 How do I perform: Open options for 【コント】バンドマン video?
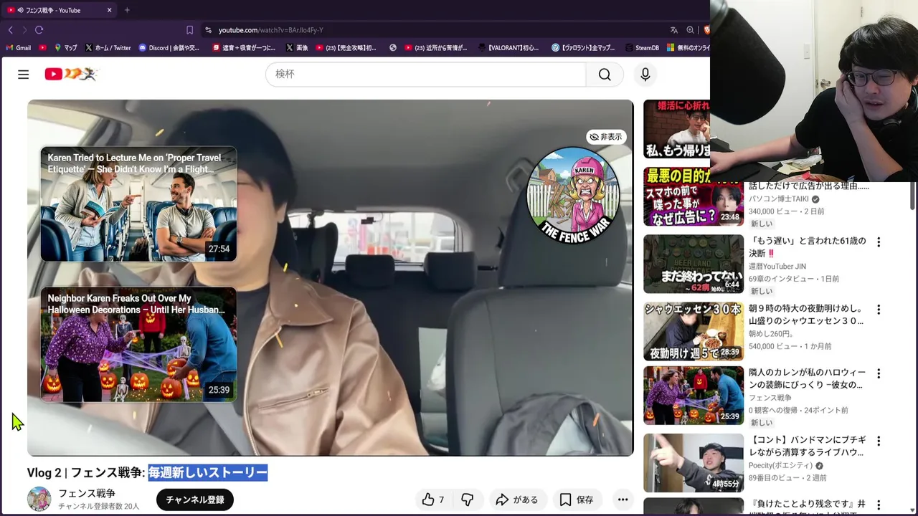click(879, 441)
